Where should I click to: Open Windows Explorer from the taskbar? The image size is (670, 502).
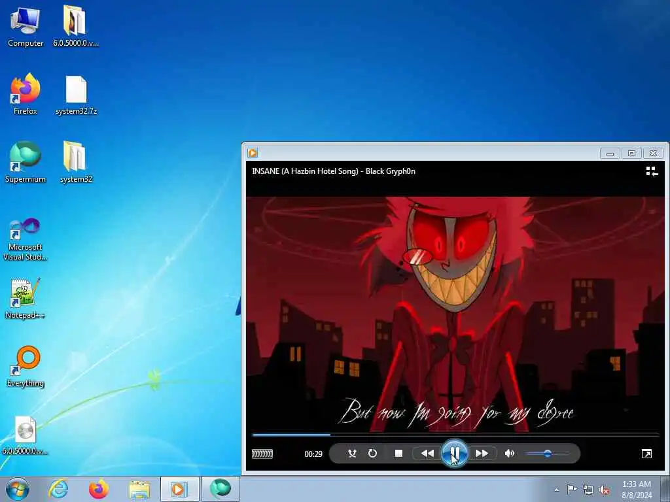point(139,490)
